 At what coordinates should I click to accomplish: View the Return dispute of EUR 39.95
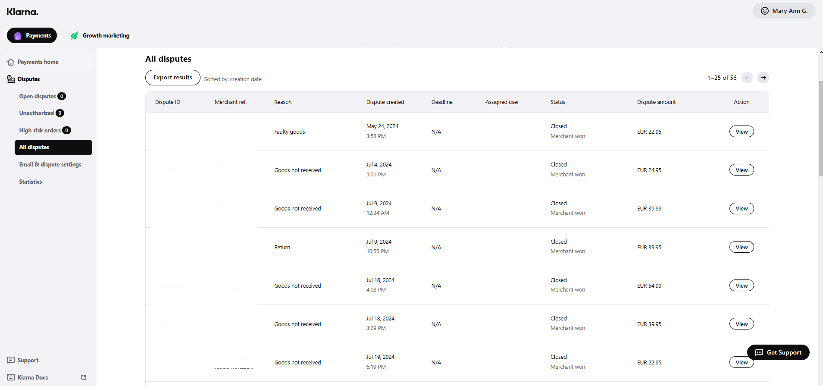741,247
